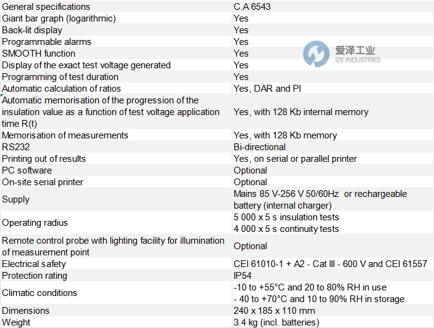This screenshot has width=434, height=328.
Task: Click the Printing out of results label
Action: pyautogui.click(x=44, y=159)
